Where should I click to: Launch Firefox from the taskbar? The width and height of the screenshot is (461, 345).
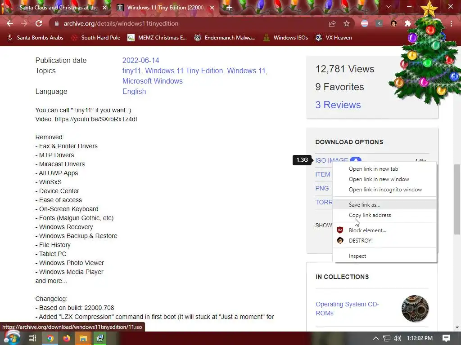[x=67, y=338]
